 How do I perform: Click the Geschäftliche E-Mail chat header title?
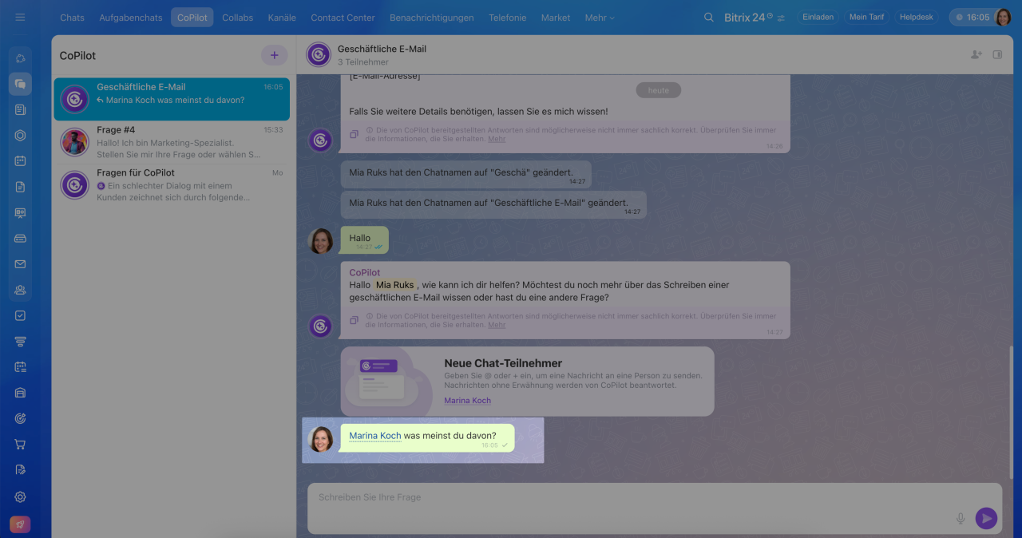[x=382, y=49]
